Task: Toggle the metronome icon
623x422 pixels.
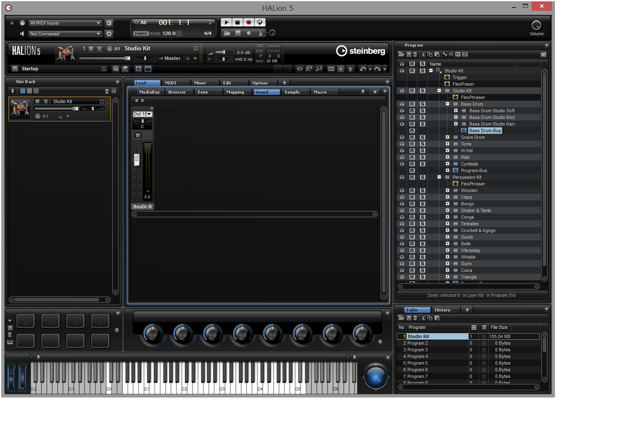Action: (x=260, y=33)
